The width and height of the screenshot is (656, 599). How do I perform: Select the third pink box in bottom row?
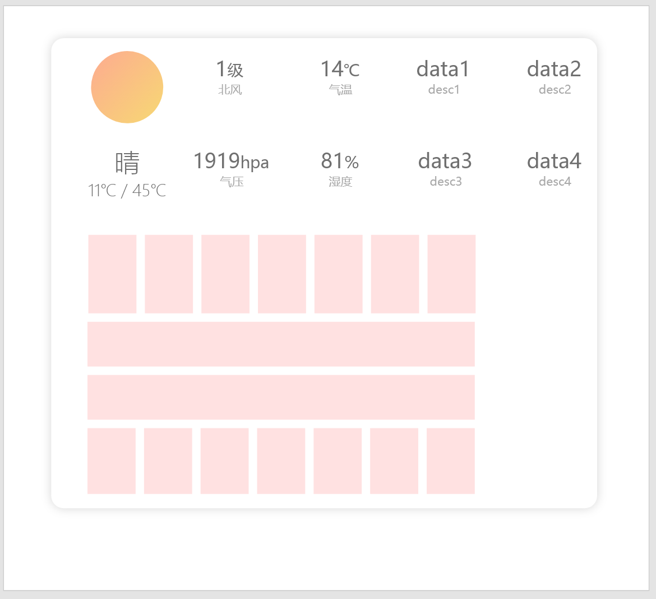pos(224,461)
